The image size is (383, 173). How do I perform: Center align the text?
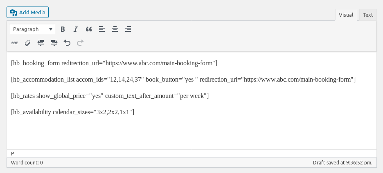pos(115,29)
